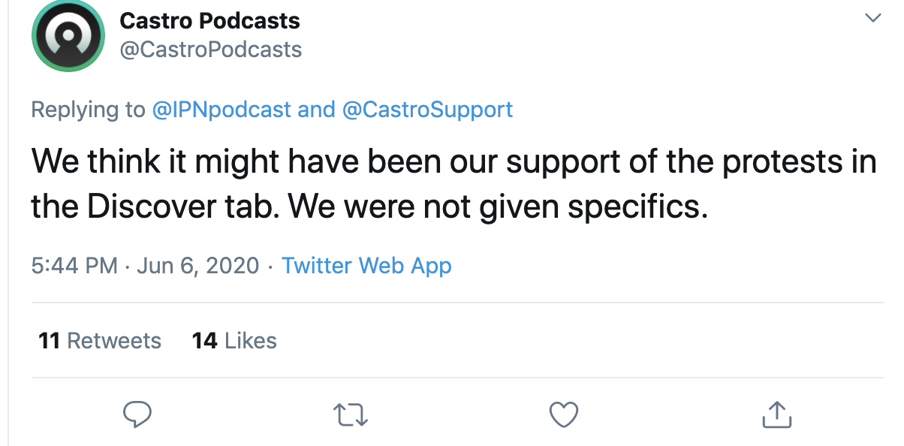Click the "Replying to" label

88,110
